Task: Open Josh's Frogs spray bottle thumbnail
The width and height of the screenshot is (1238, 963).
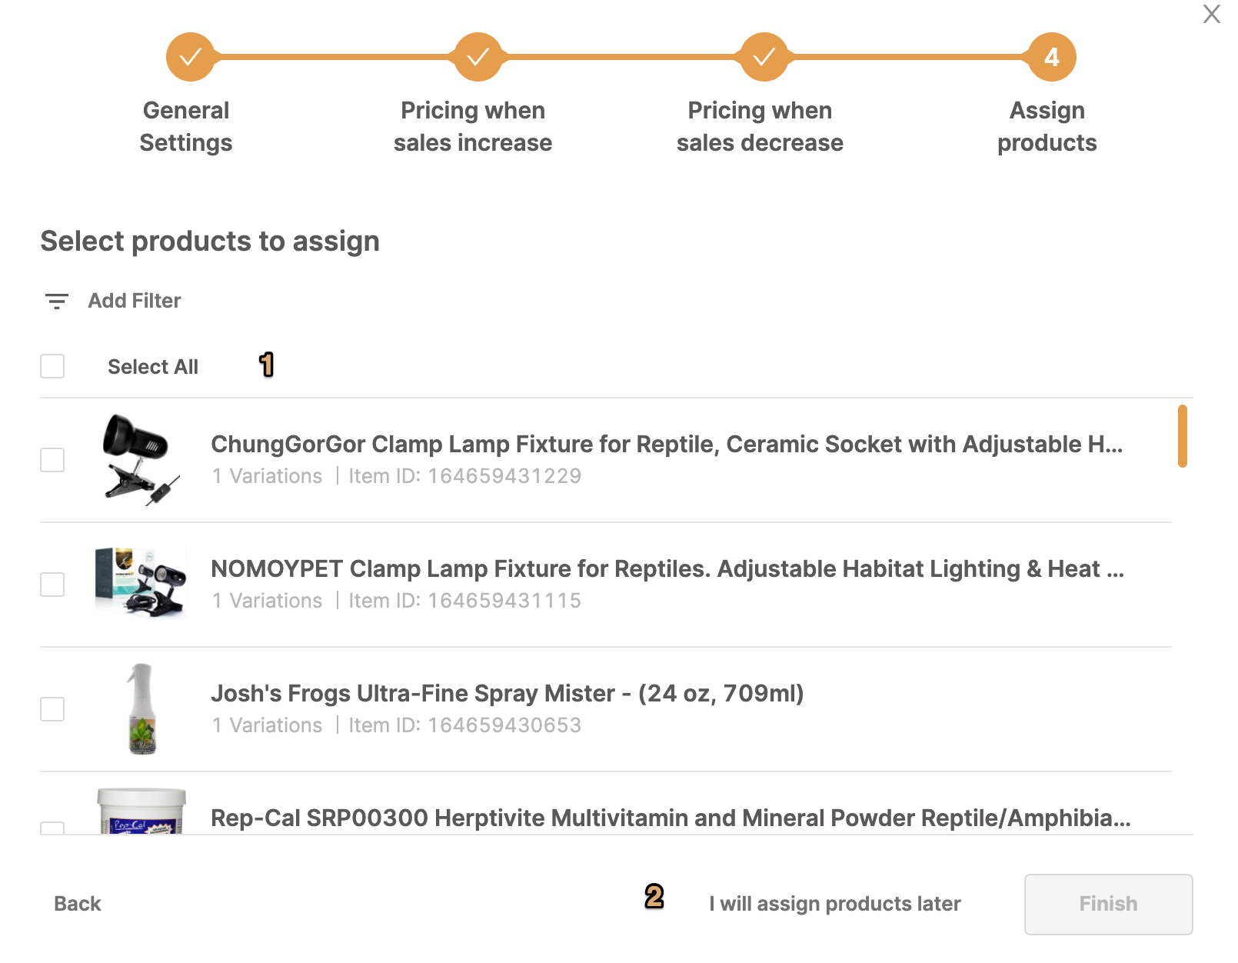Action: tap(141, 708)
